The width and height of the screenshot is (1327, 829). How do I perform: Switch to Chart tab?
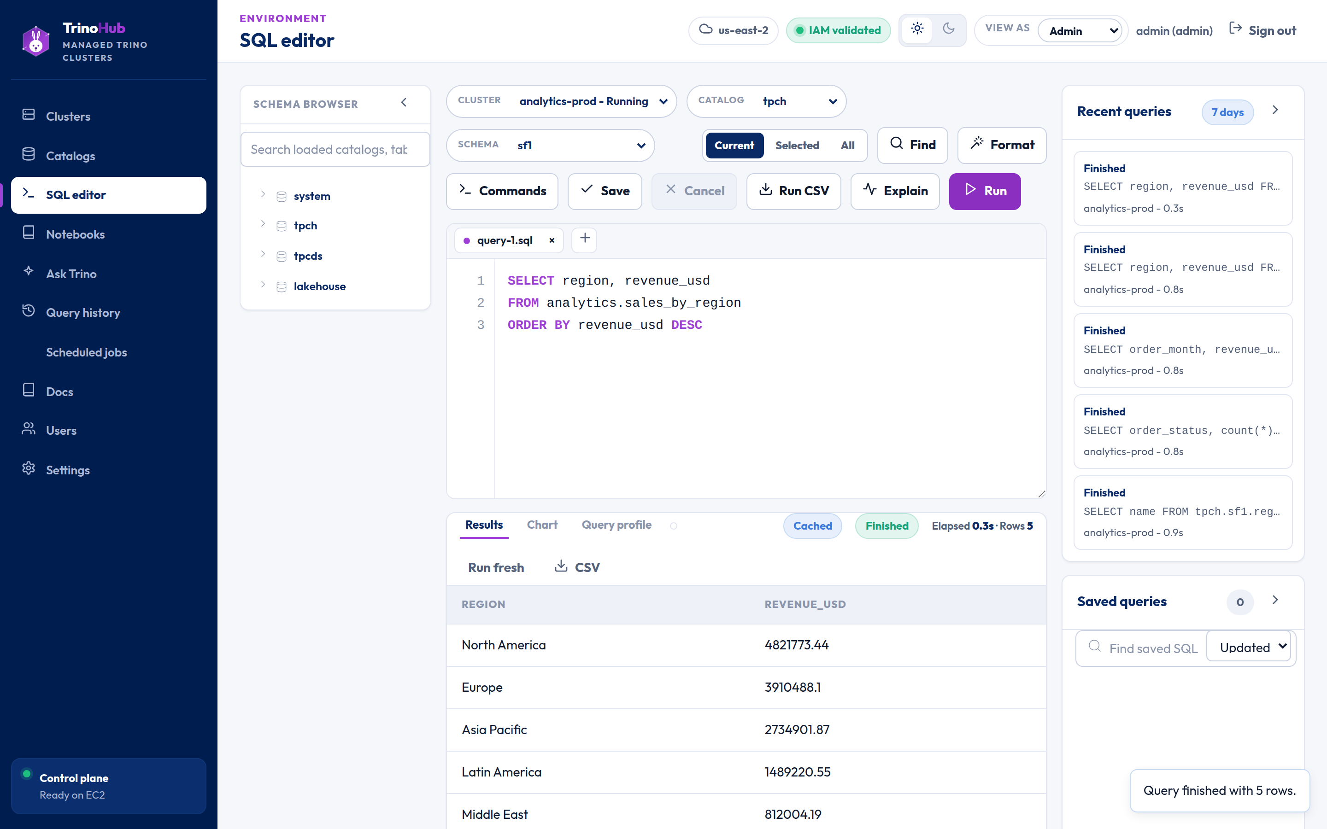coord(542,525)
